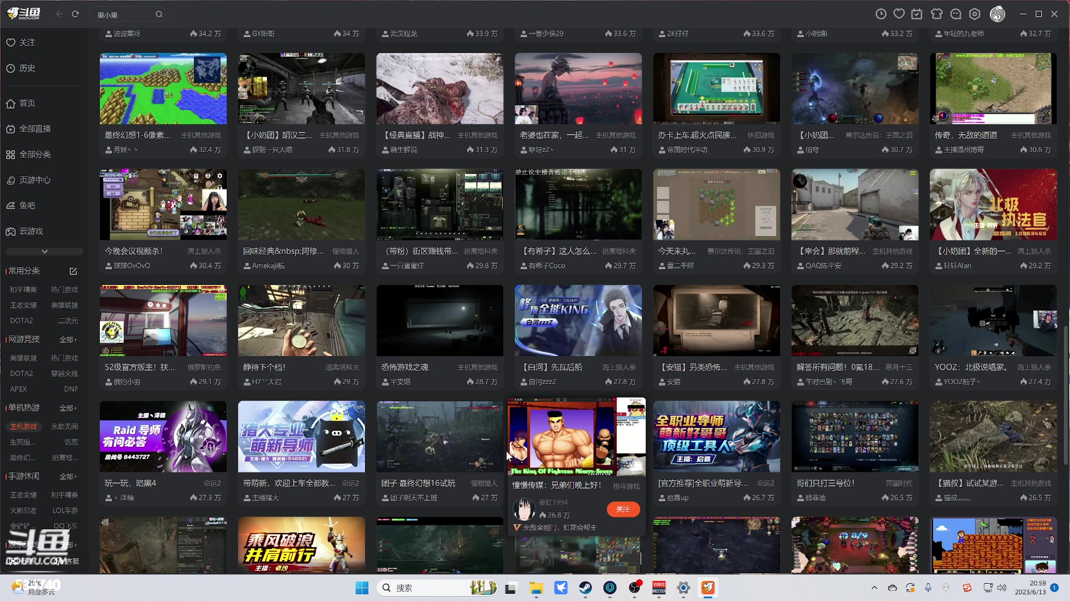Open the chat messages bubble icon
The width and height of the screenshot is (1070, 601).
[x=956, y=14]
